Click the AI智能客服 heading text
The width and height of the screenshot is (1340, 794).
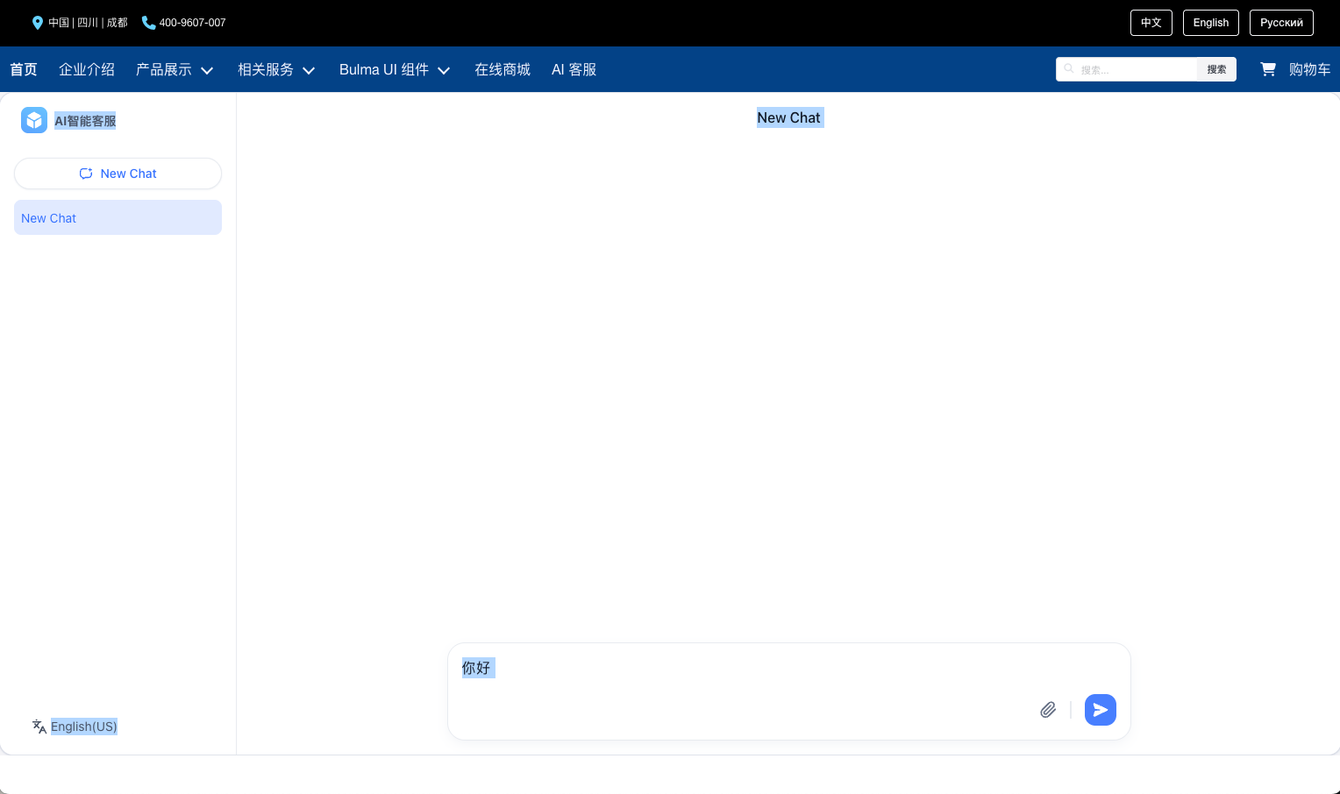85,121
